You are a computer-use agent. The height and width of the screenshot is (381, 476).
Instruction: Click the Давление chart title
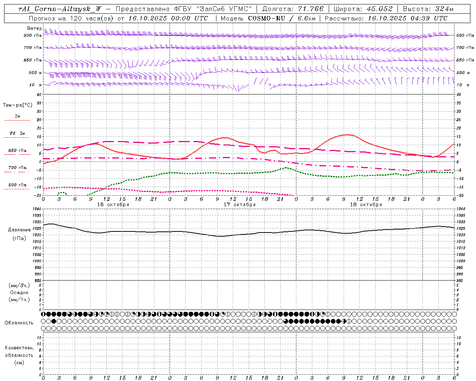[x=20, y=230]
